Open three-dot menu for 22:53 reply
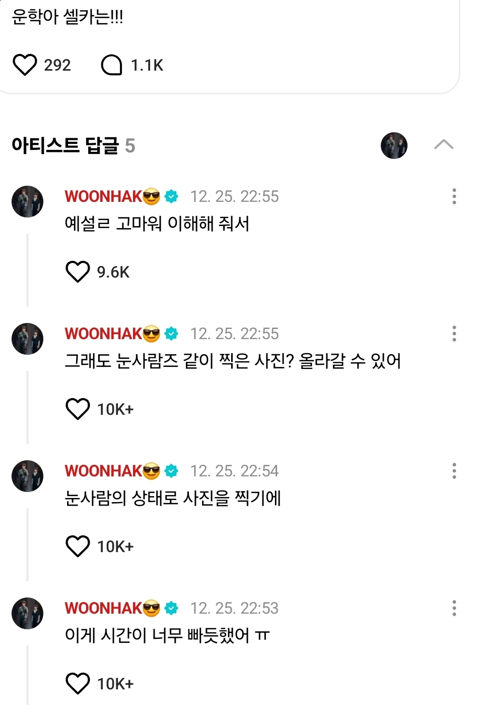This screenshot has height=705, width=478. click(454, 608)
